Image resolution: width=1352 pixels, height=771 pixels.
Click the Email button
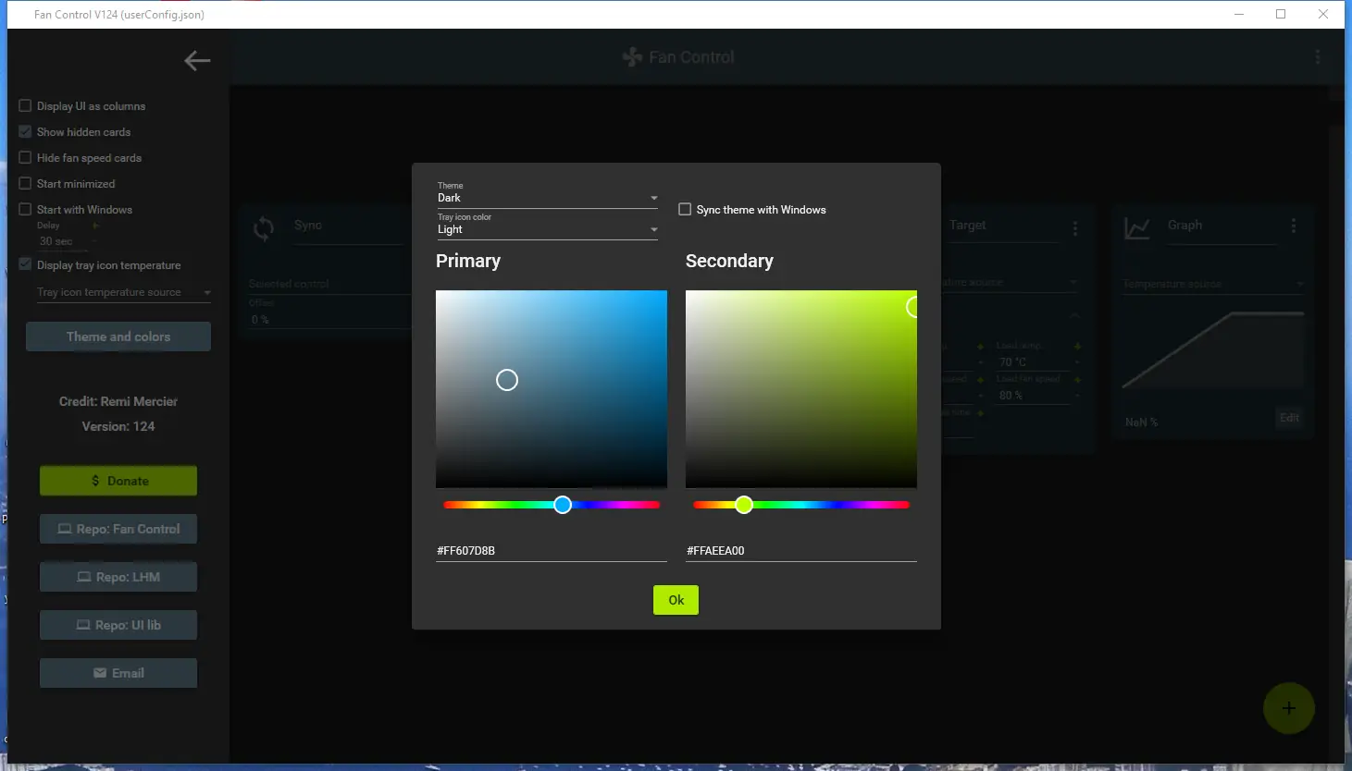click(118, 673)
